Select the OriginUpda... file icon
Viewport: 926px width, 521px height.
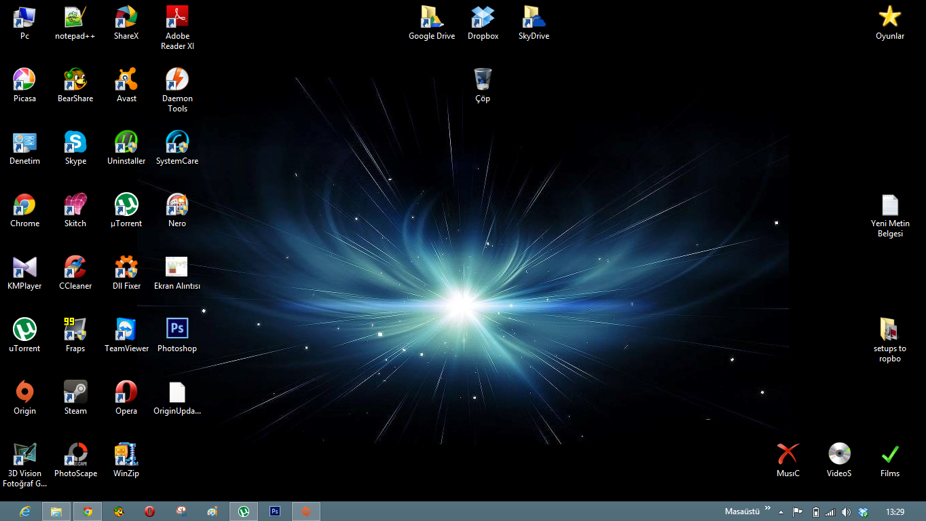coord(177,397)
